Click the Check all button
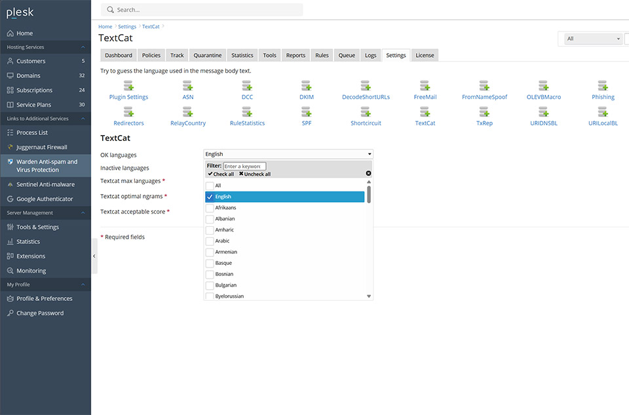The height and width of the screenshot is (415, 629). pyautogui.click(x=221, y=174)
